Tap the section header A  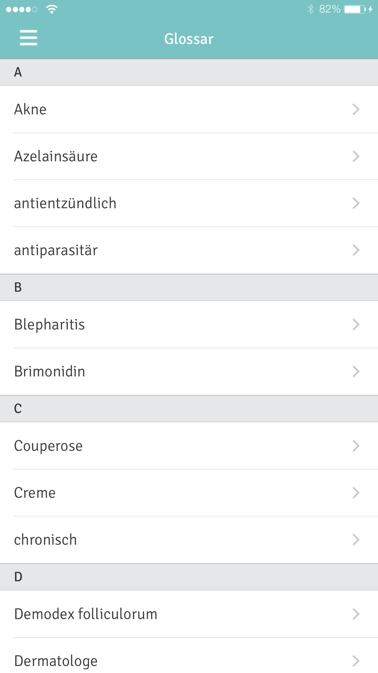[189, 72]
